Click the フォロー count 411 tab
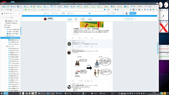 tap(76, 19)
